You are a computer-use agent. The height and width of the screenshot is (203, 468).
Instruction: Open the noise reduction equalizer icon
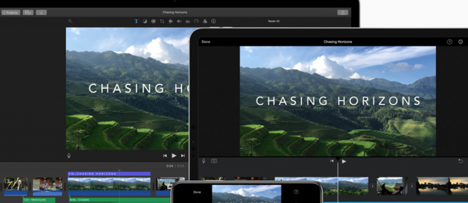(x=188, y=21)
